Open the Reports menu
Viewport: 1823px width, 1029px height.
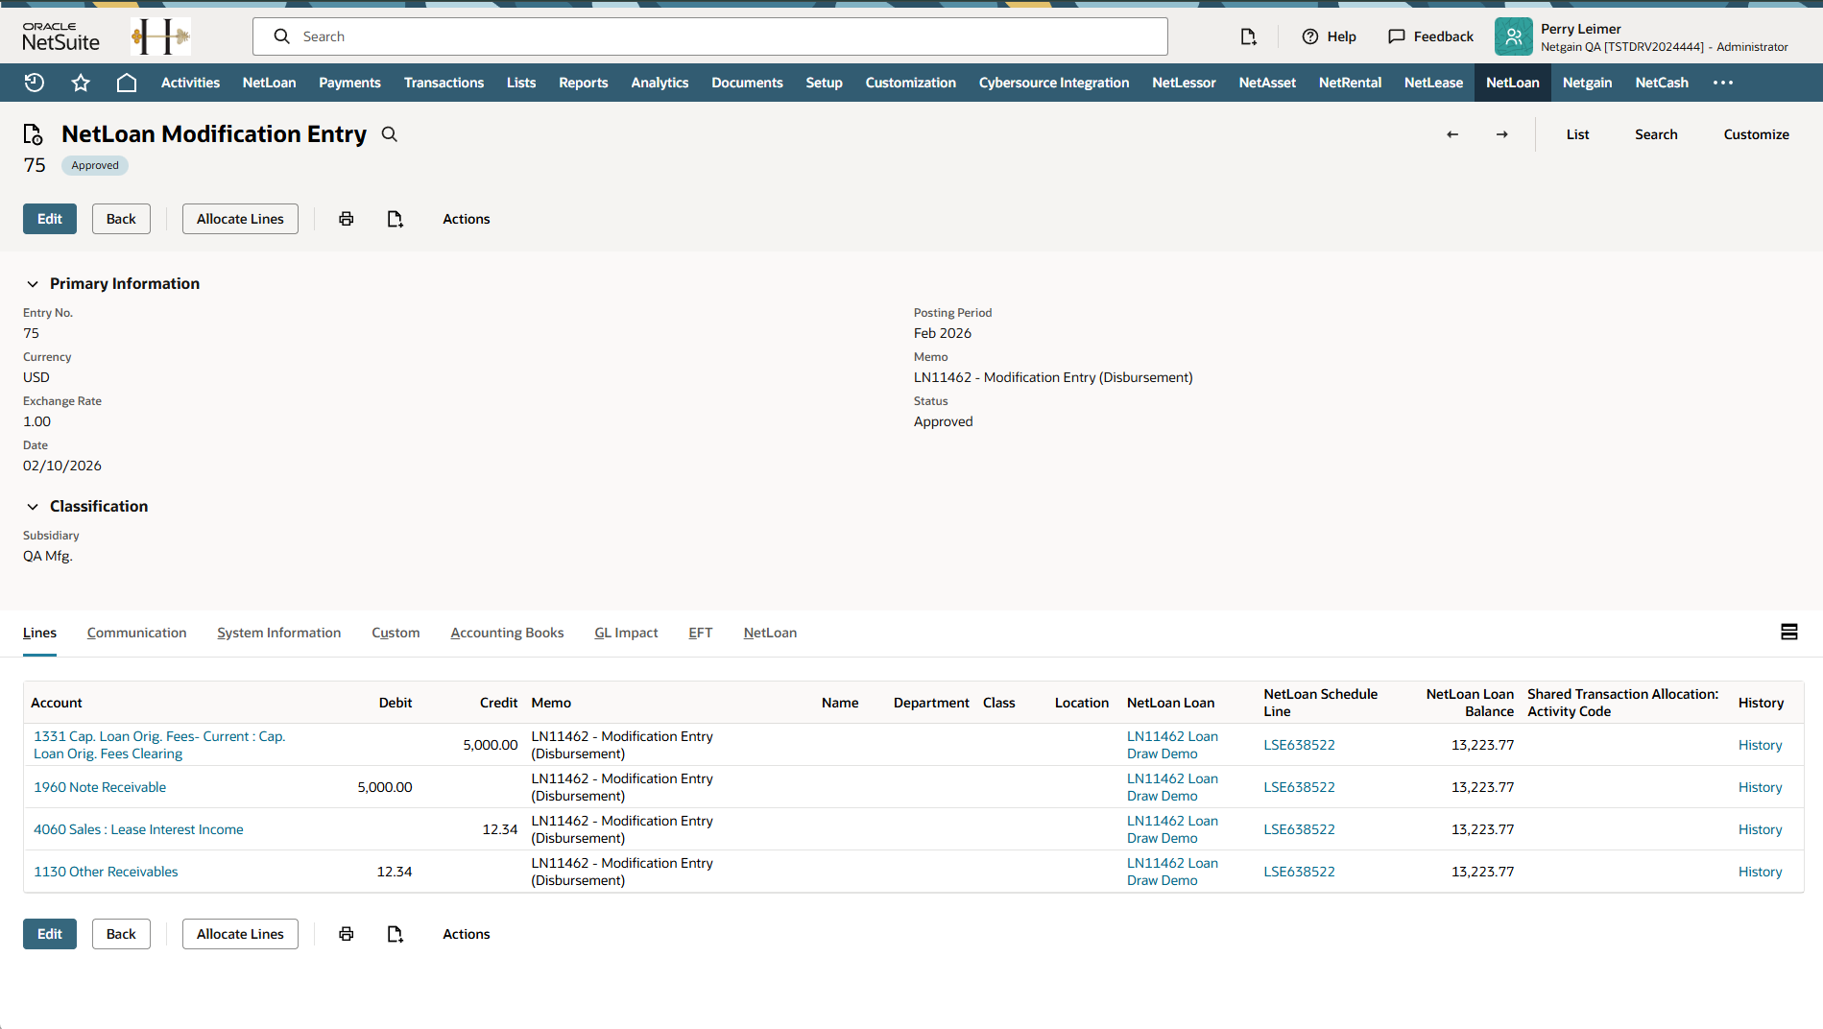tap(583, 83)
